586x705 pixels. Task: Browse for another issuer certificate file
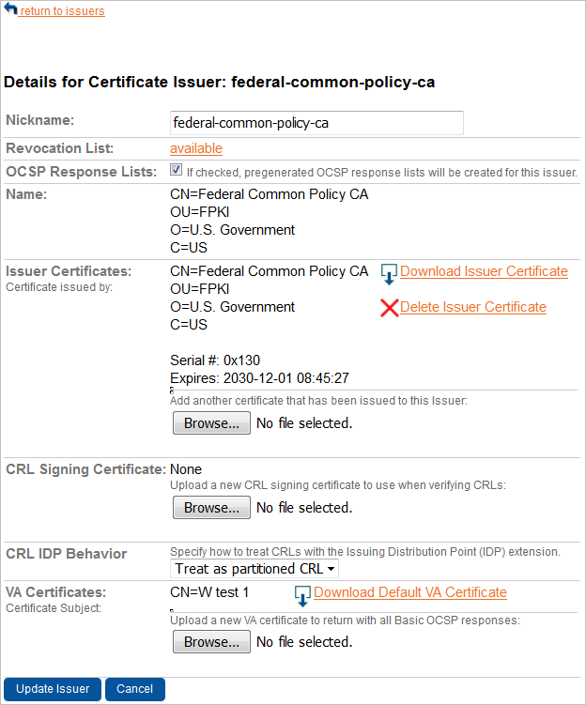coord(211,423)
